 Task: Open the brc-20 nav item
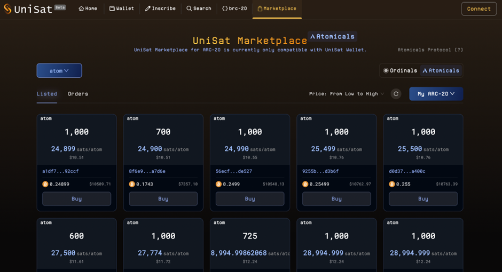click(234, 9)
